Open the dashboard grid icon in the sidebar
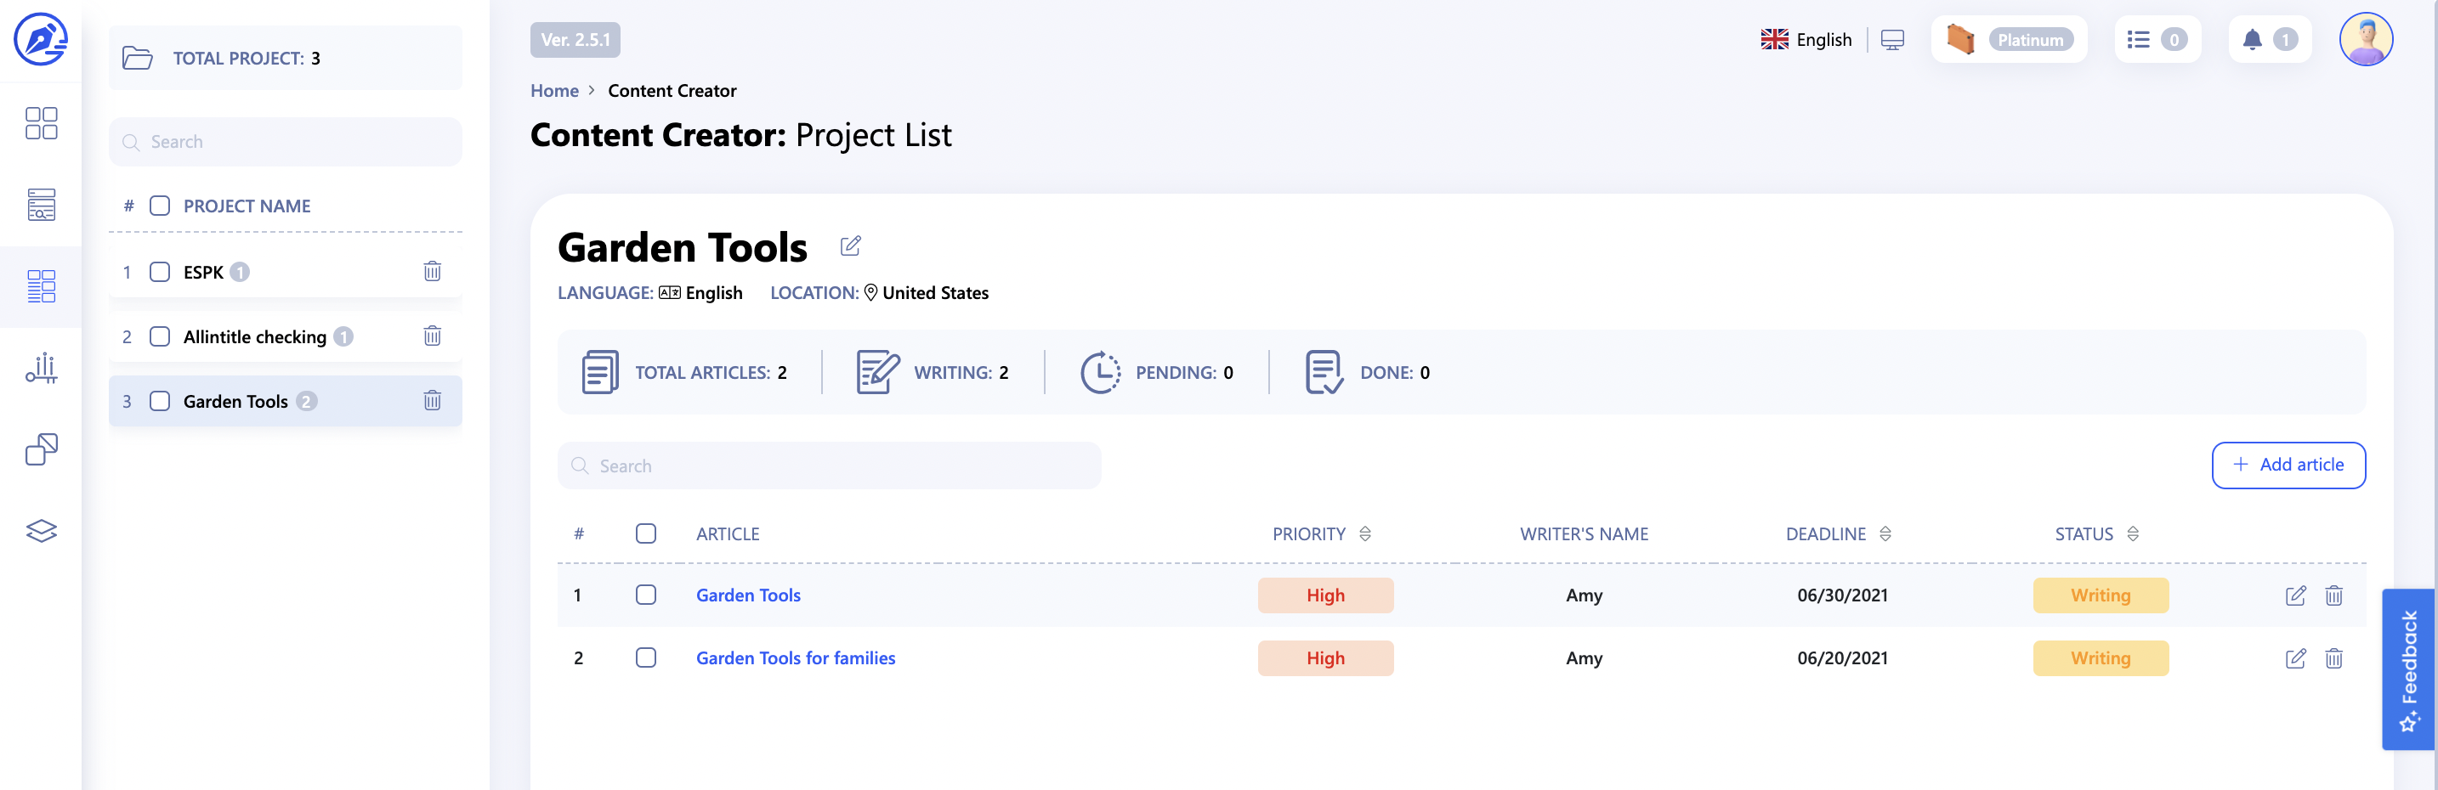This screenshot has height=790, width=2438. pyautogui.click(x=41, y=123)
